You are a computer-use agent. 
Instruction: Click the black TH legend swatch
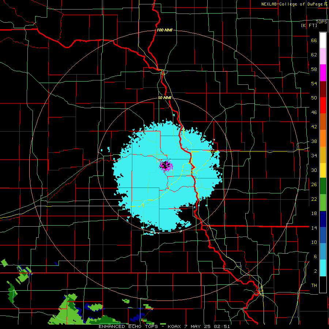323,284
